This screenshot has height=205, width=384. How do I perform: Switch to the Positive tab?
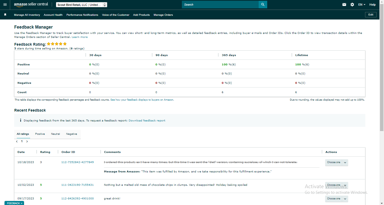point(40,134)
